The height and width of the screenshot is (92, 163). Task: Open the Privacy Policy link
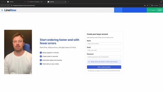point(117,71)
